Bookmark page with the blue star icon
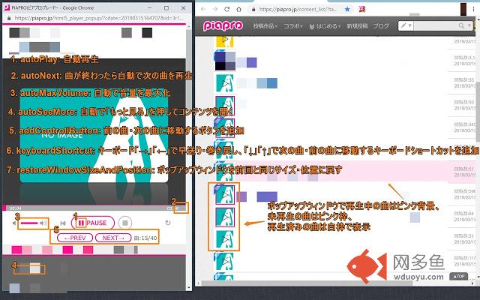Image resolution: width=480 pixels, height=300 pixels. 347,9
